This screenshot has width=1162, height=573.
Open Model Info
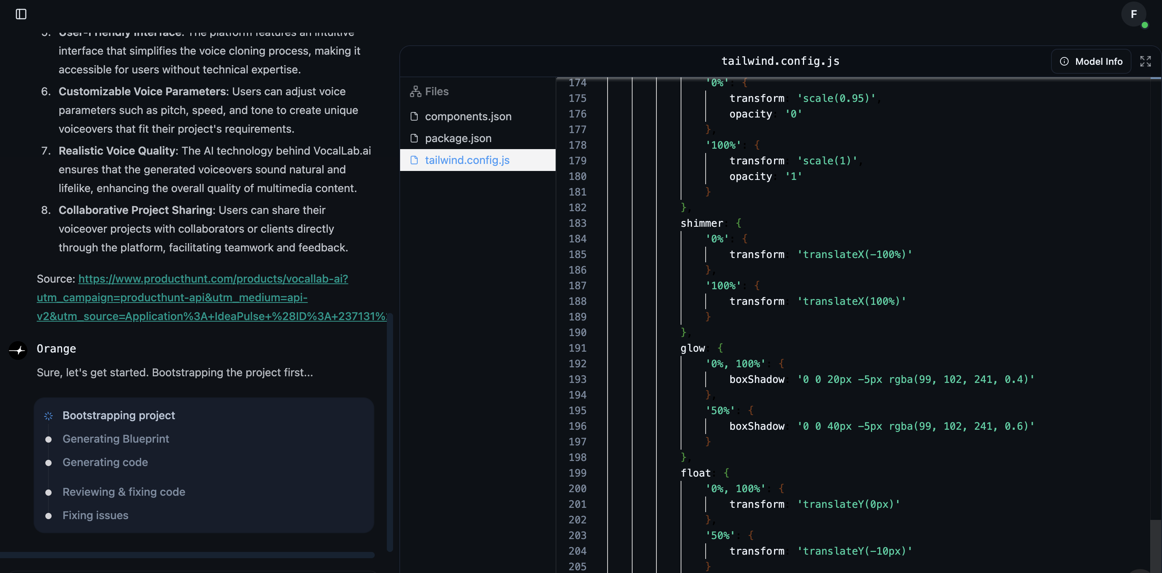coord(1091,61)
